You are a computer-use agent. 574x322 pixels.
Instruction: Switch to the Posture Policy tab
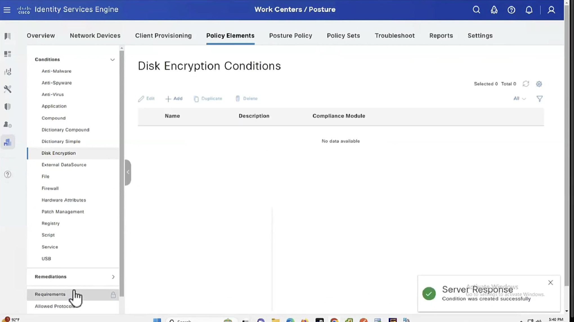click(x=290, y=36)
